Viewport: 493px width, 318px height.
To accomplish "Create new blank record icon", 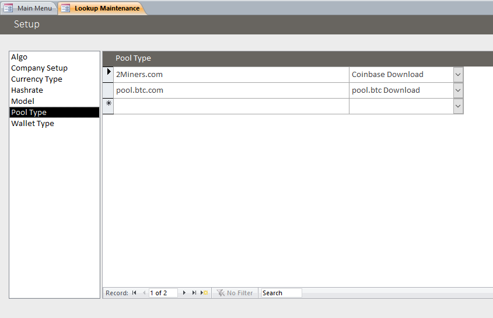I will (204, 293).
